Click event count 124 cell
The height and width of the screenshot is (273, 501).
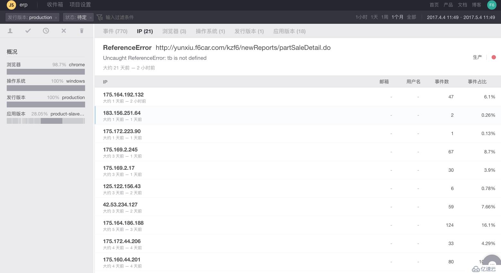pos(450,225)
